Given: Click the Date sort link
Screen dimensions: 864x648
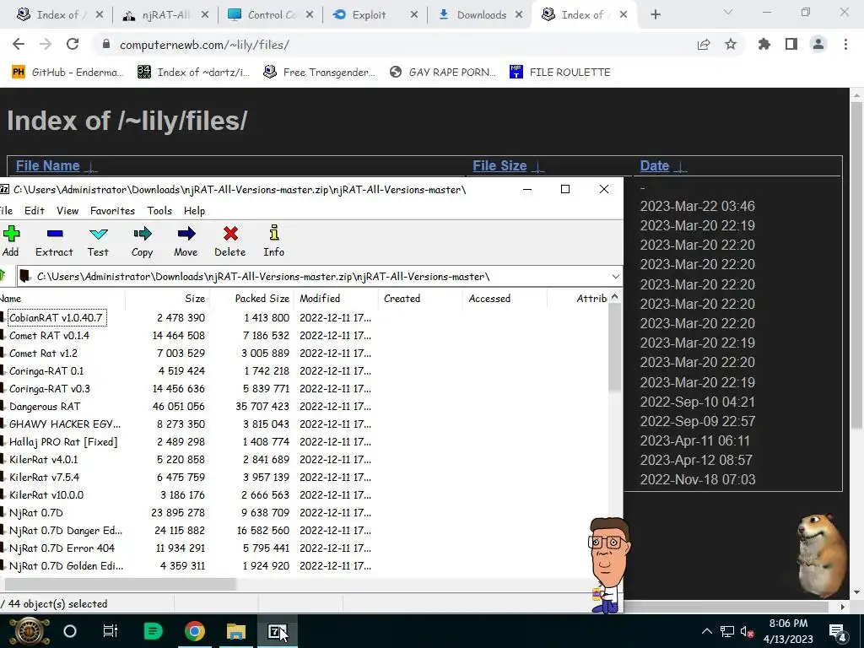Looking at the screenshot, I should pyautogui.click(x=654, y=166).
